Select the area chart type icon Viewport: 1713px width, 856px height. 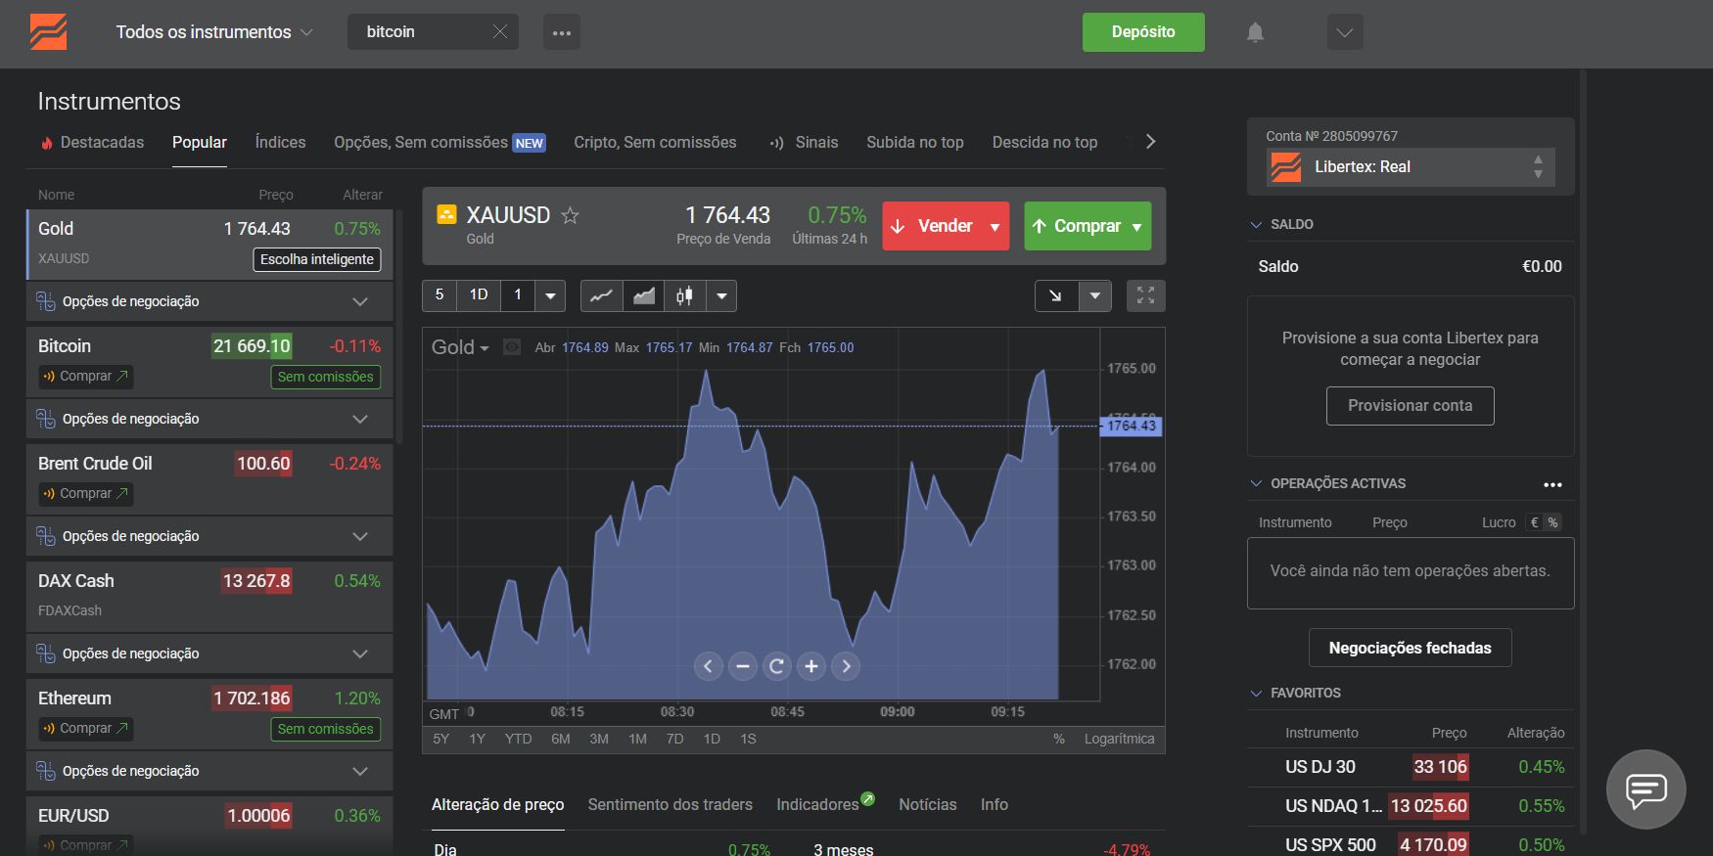point(643,295)
